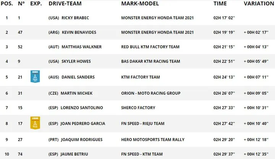
Task: Open Joan Pedrero Garcia entry
Action: pyautogui.click(x=83, y=124)
